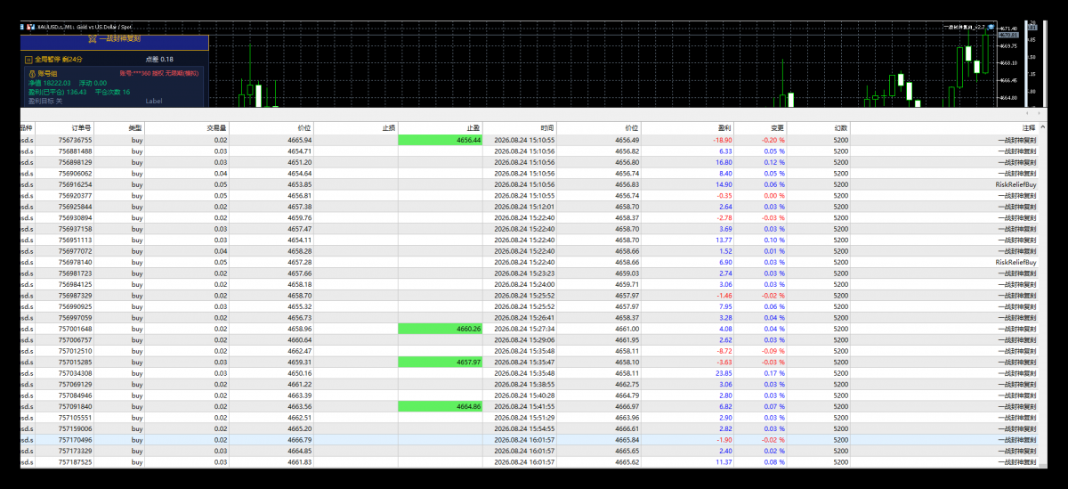Click the 4668.10 price axis label
The image size is (1068, 489).
(1008, 62)
